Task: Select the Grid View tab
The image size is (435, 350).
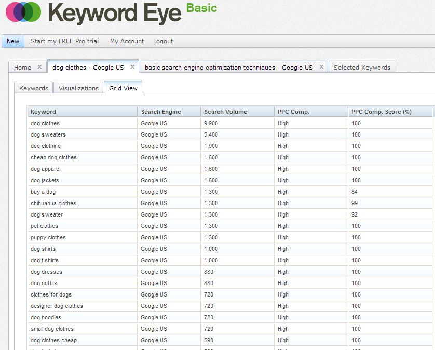Action: coord(123,88)
